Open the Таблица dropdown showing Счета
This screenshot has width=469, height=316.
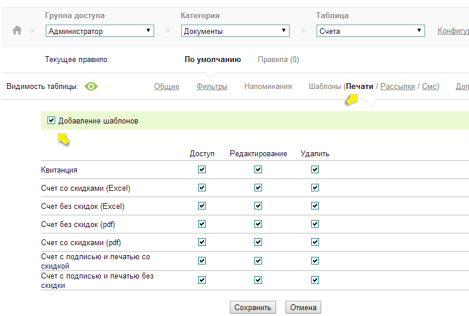pos(371,32)
